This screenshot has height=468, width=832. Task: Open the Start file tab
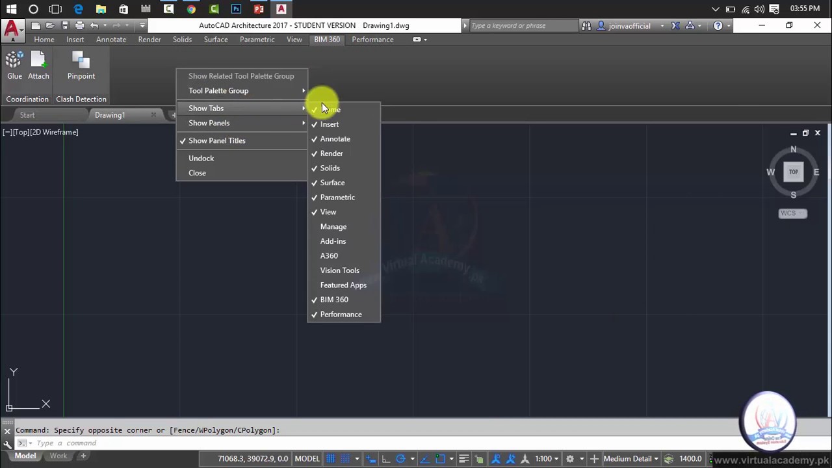27,115
